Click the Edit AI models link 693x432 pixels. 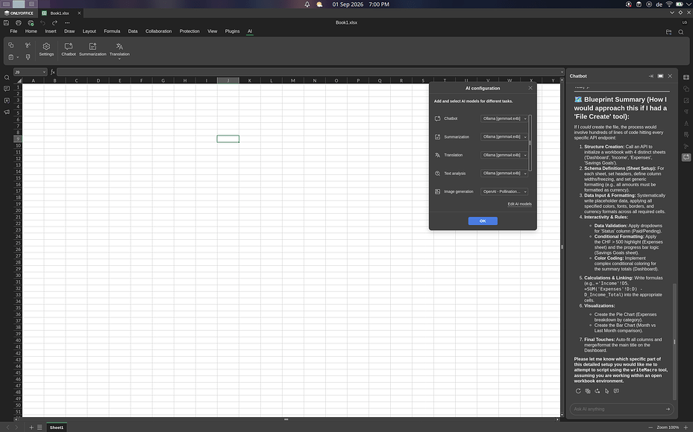click(x=519, y=204)
